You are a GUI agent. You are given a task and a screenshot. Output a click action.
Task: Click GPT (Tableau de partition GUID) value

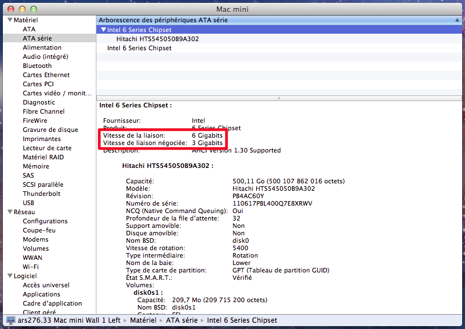coord(281,270)
